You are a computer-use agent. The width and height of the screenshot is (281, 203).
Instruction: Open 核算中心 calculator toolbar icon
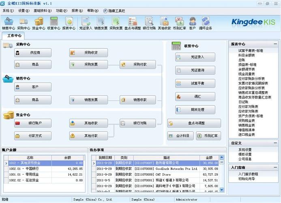(x=54, y=23)
